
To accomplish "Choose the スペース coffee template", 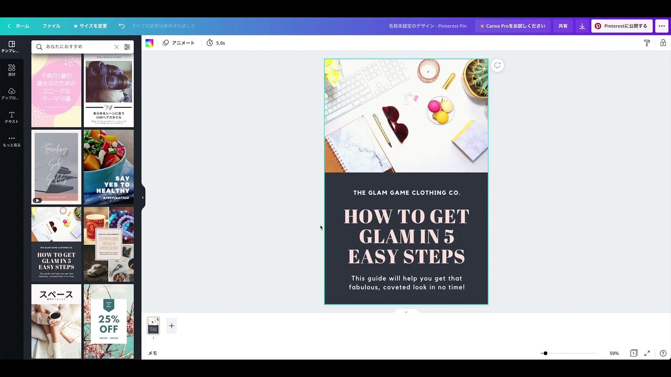I will (56, 321).
